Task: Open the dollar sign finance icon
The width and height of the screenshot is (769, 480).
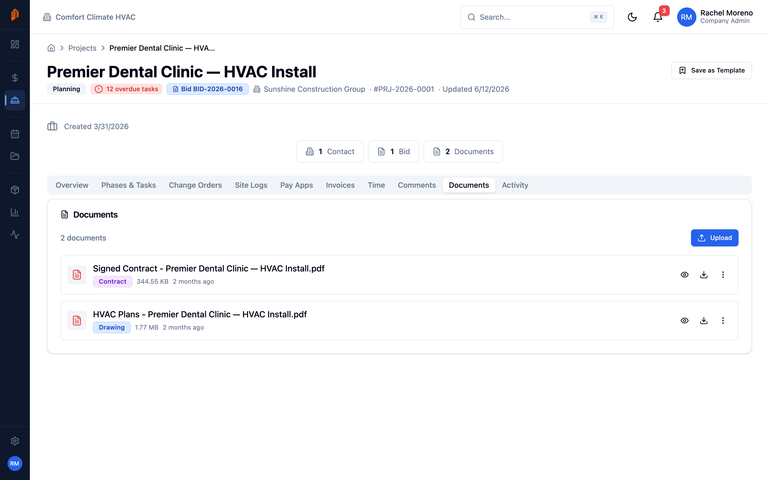Action: click(x=15, y=78)
